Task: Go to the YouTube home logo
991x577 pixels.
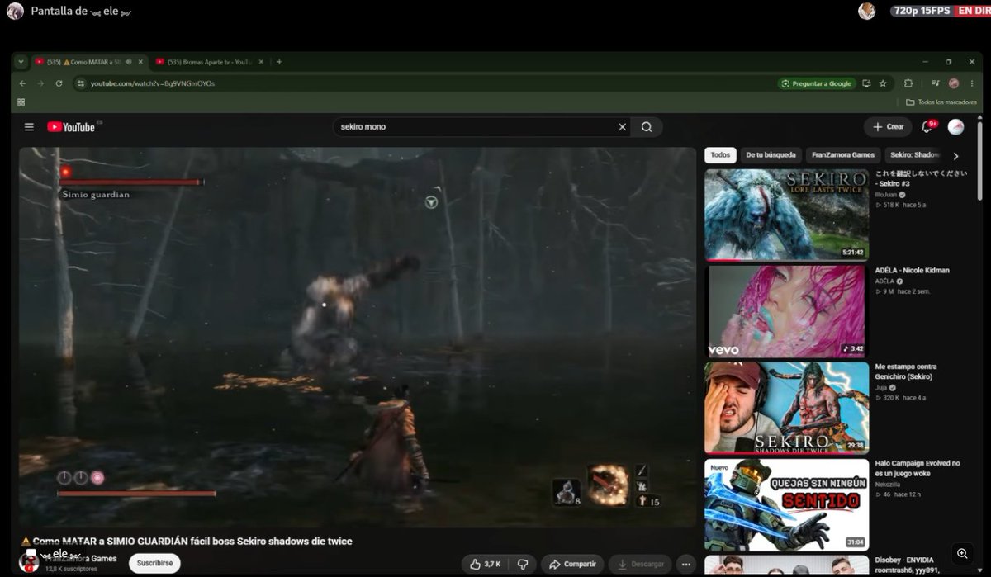Action: click(x=71, y=127)
